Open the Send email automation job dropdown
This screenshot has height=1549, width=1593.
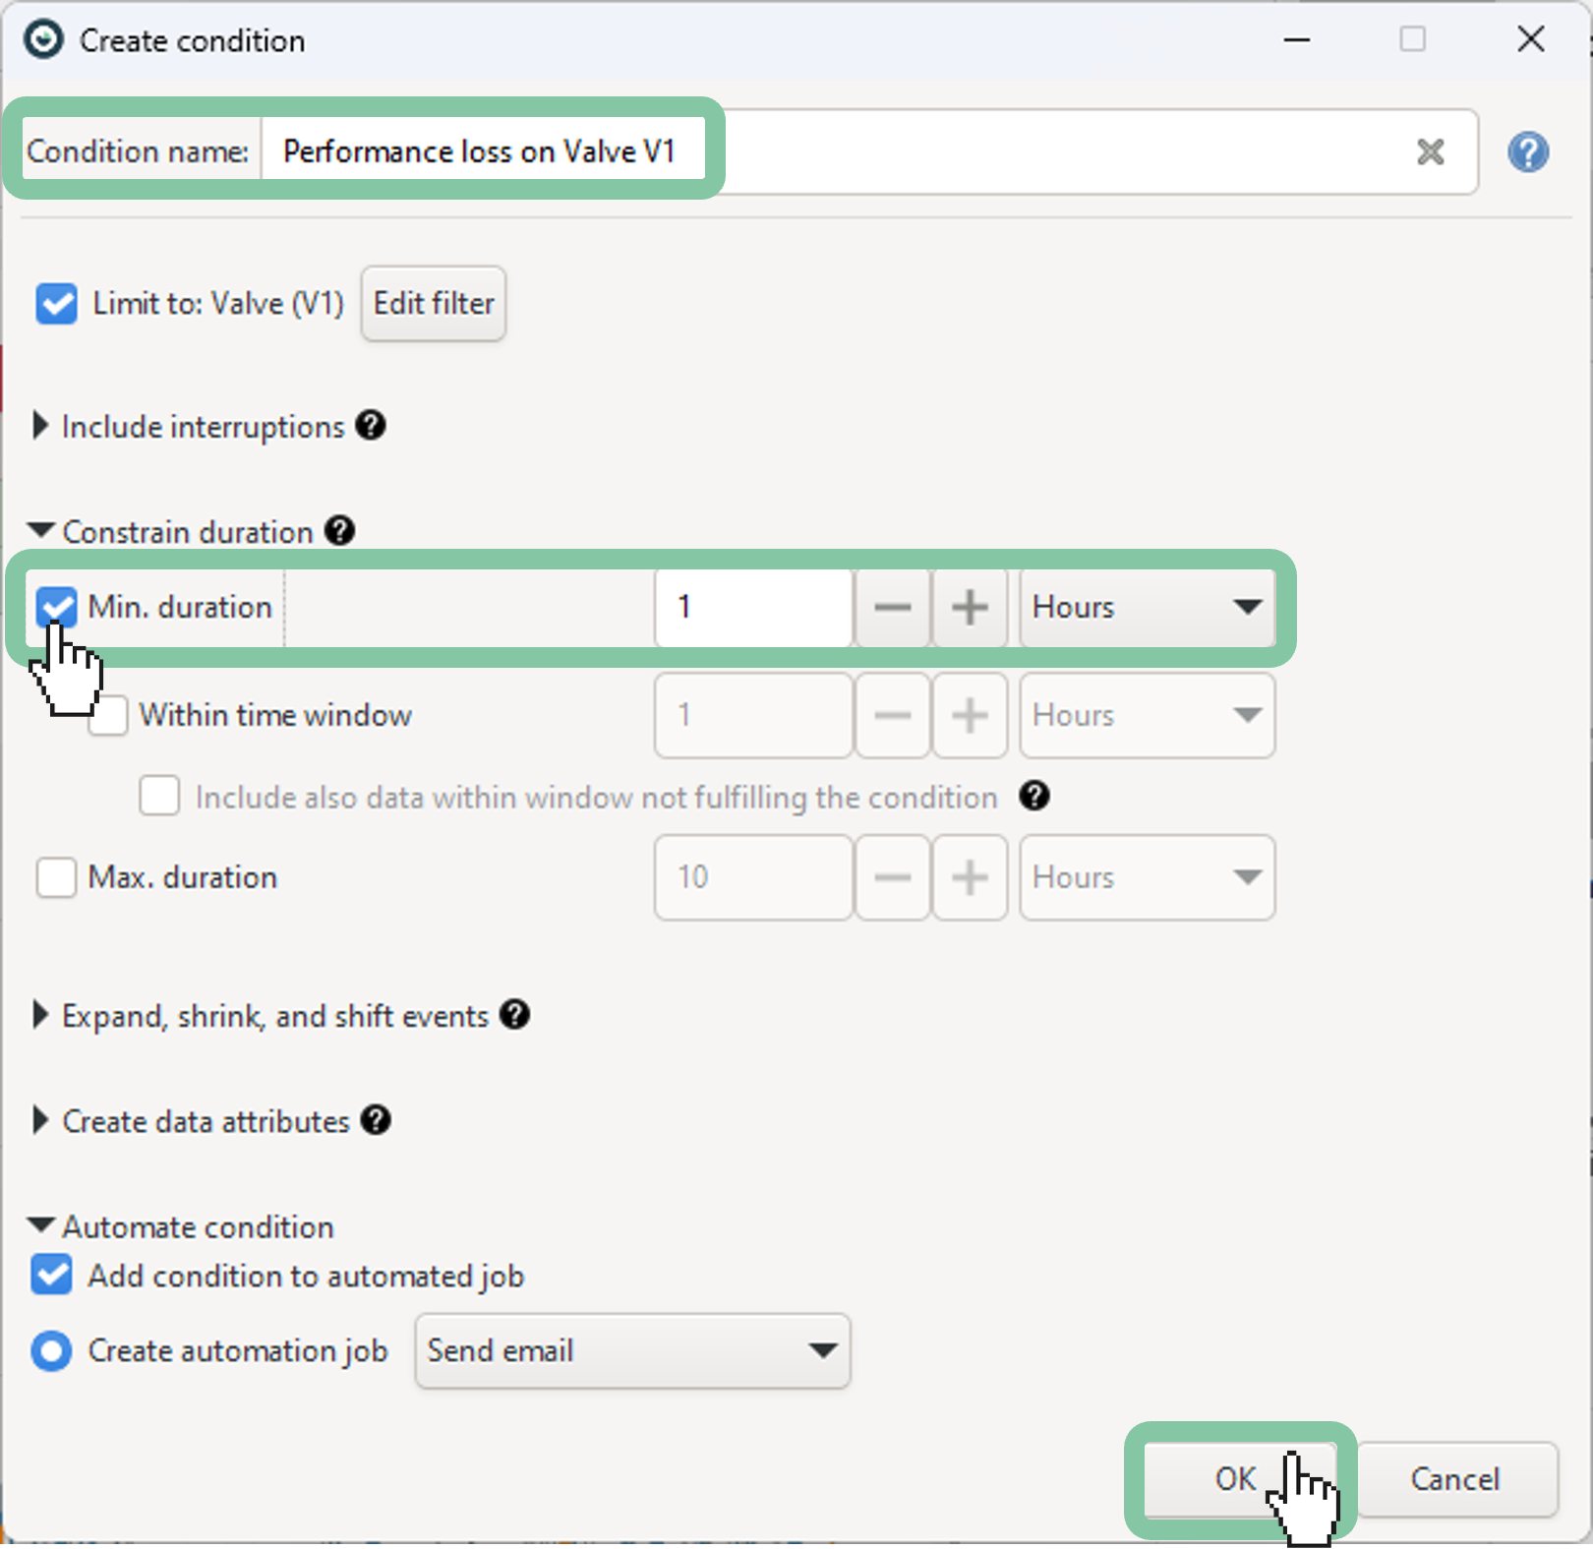(632, 1351)
